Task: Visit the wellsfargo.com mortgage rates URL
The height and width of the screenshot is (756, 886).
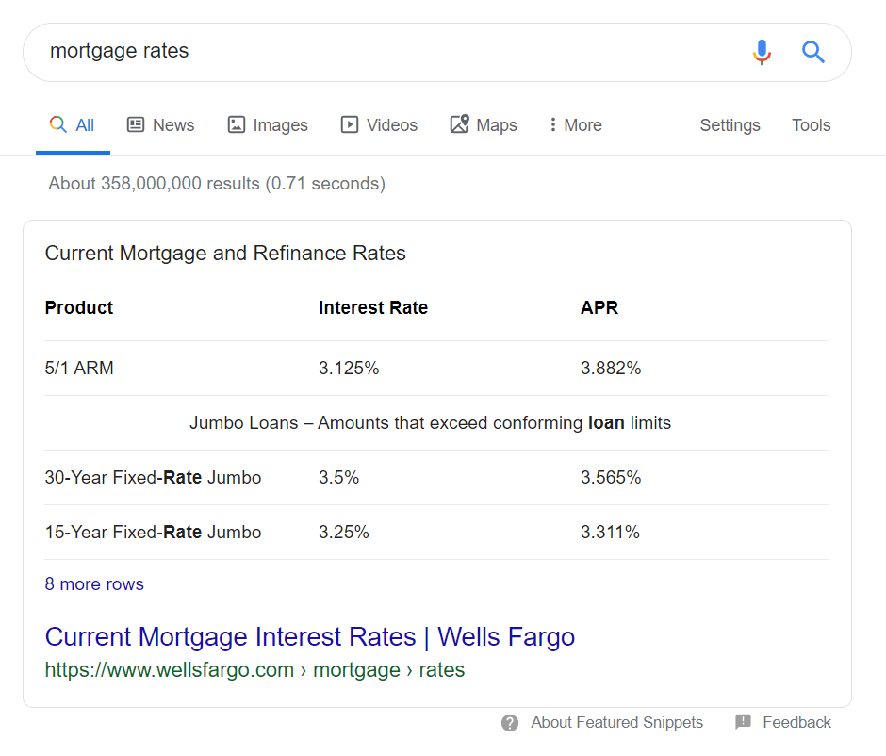Action: point(254,669)
